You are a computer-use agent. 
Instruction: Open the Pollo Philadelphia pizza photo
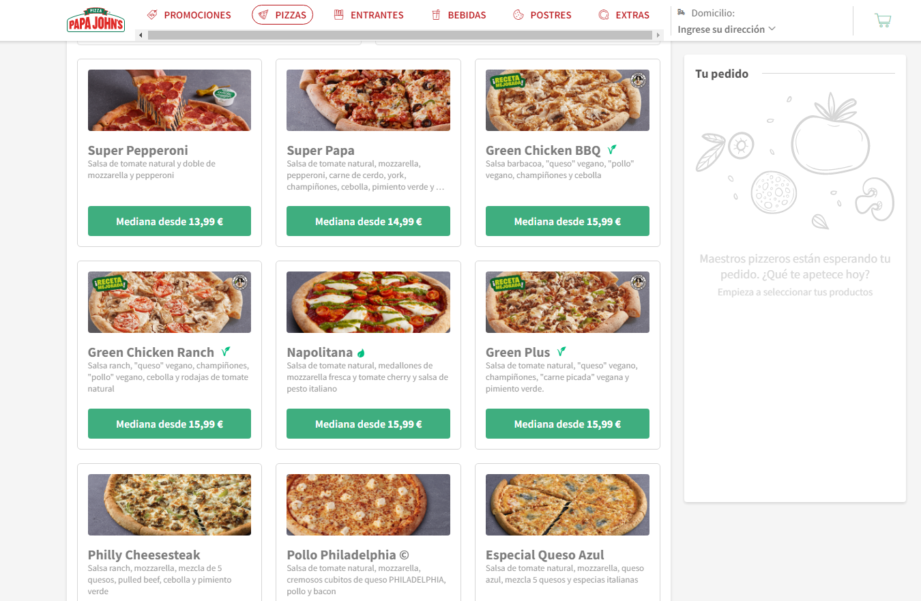pos(368,505)
